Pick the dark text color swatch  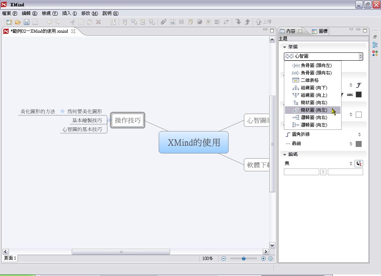[x=359, y=94]
